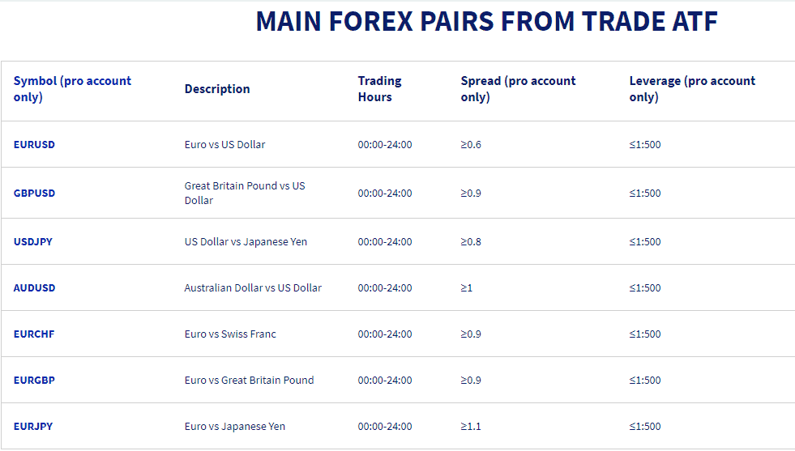Select the EURGBP symbol link
Image resolution: width=795 pixels, height=451 pixels.
pos(34,381)
